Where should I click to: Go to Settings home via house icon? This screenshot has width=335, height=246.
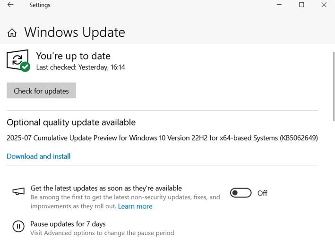(x=12, y=33)
